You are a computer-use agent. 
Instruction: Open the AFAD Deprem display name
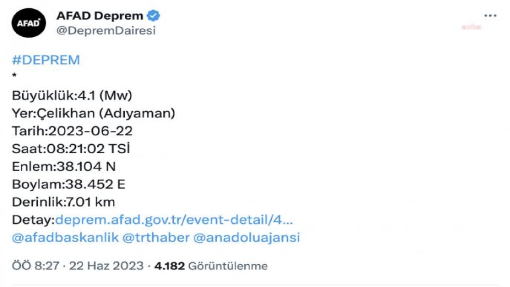100,16
